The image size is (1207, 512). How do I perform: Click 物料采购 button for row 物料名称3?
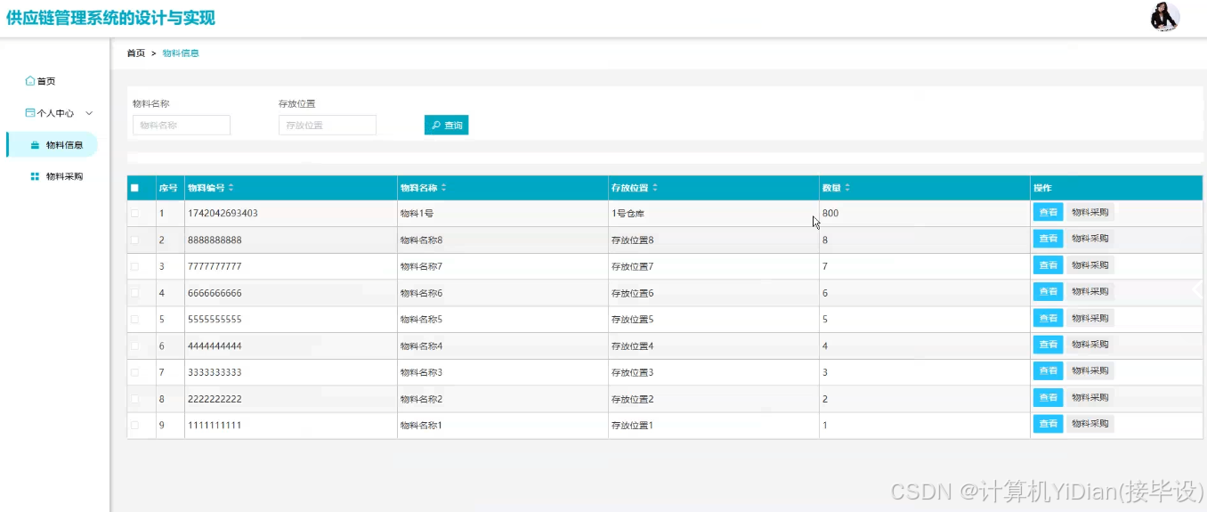pos(1090,370)
